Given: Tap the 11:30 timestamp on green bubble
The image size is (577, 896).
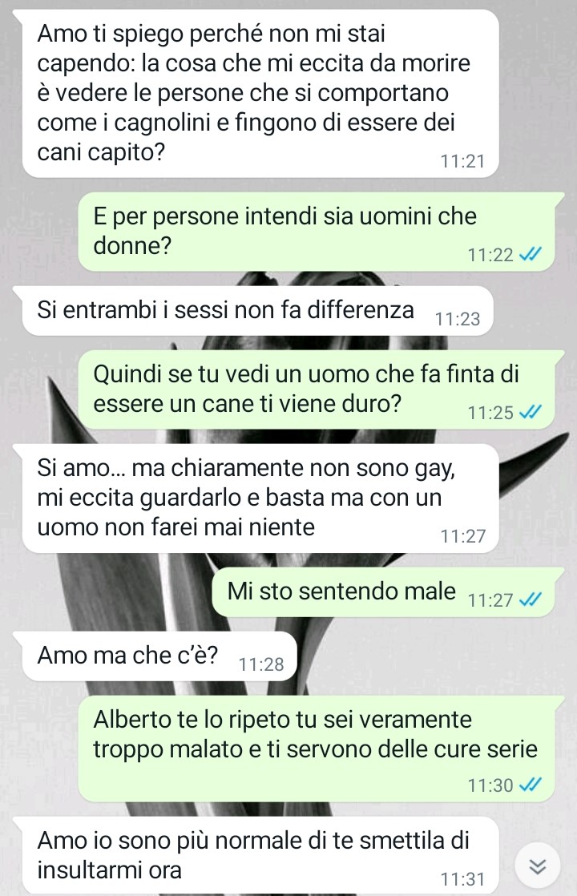Looking at the screenshot, I should tap(490, 785).
